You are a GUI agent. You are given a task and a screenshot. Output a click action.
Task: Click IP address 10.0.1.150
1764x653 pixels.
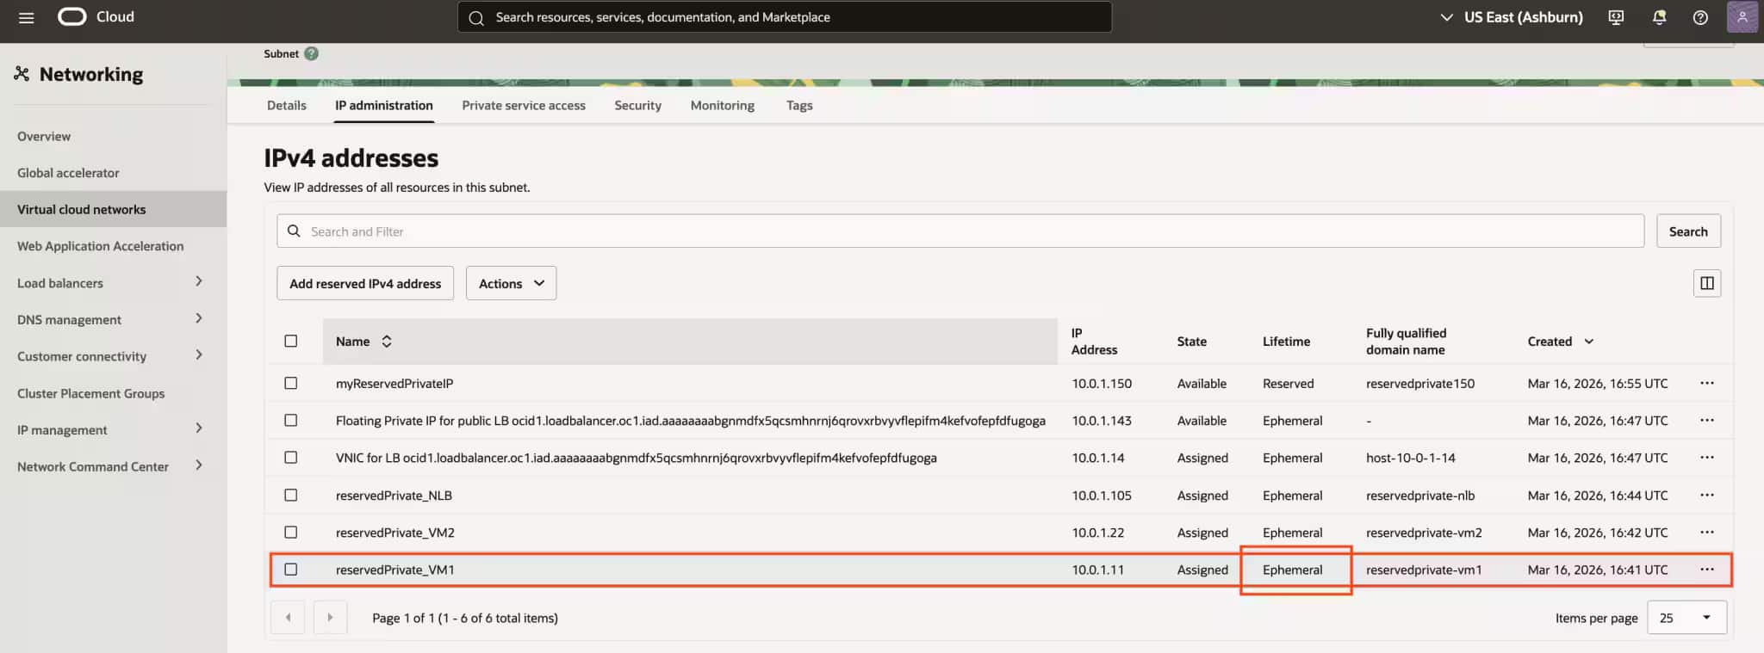pyautogui.click(x=1102, y=384)
